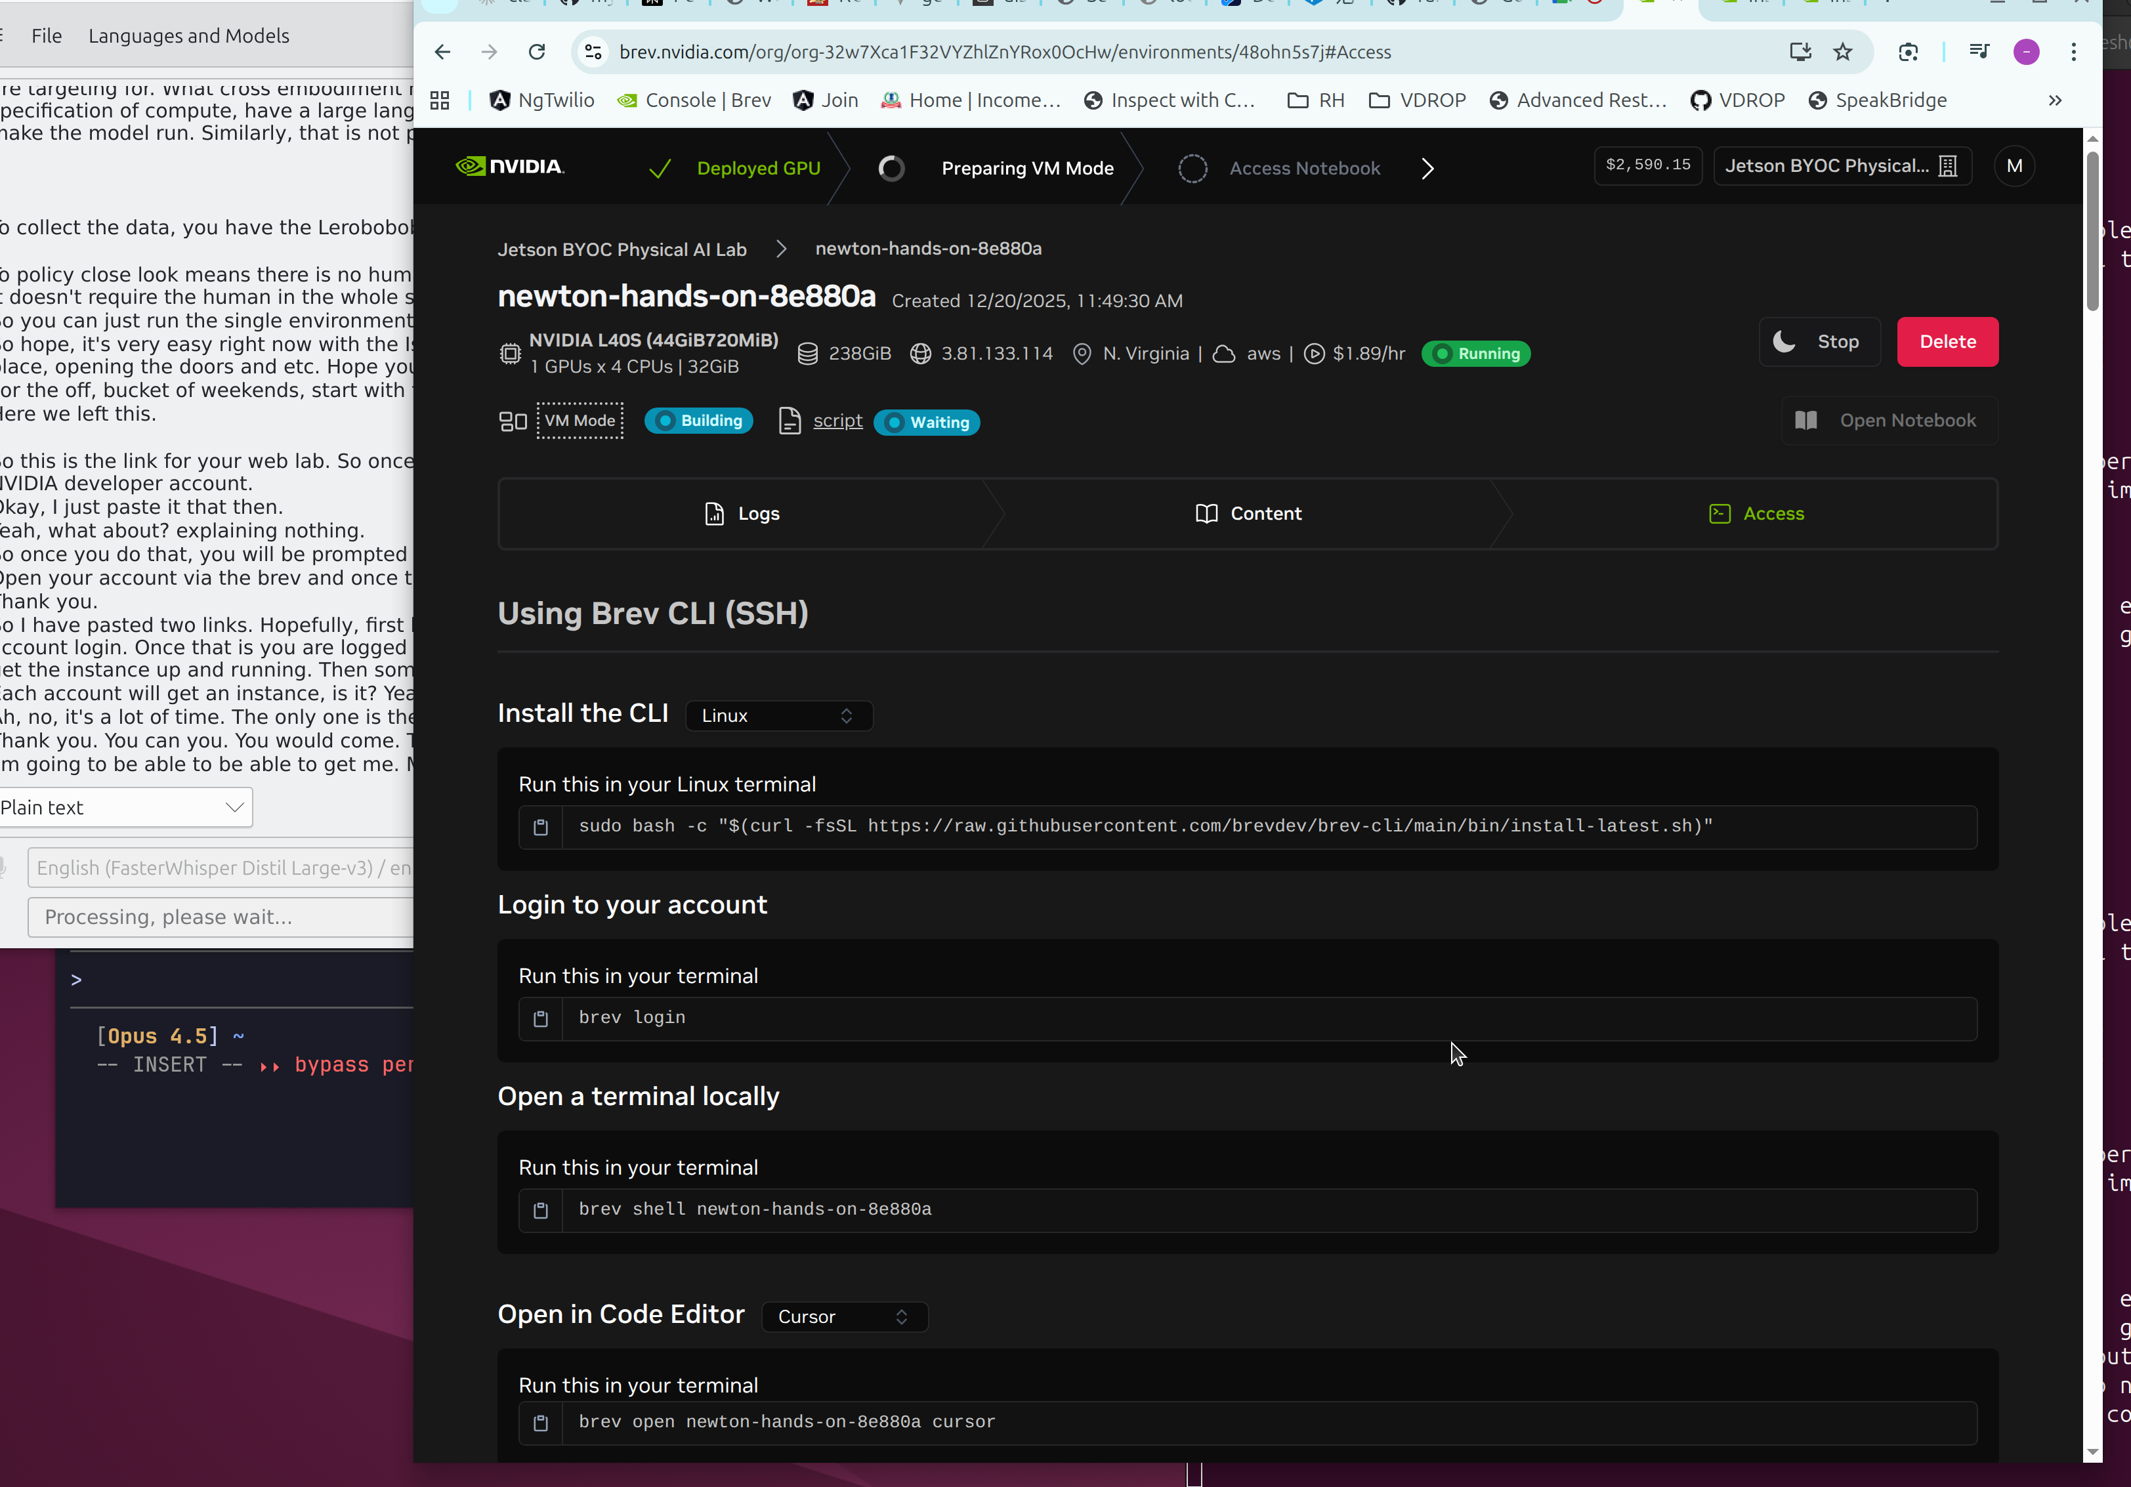Switch to the Logs tab
The width and height of the screenshot is (2131, 1487).
[x=741, y=513]
